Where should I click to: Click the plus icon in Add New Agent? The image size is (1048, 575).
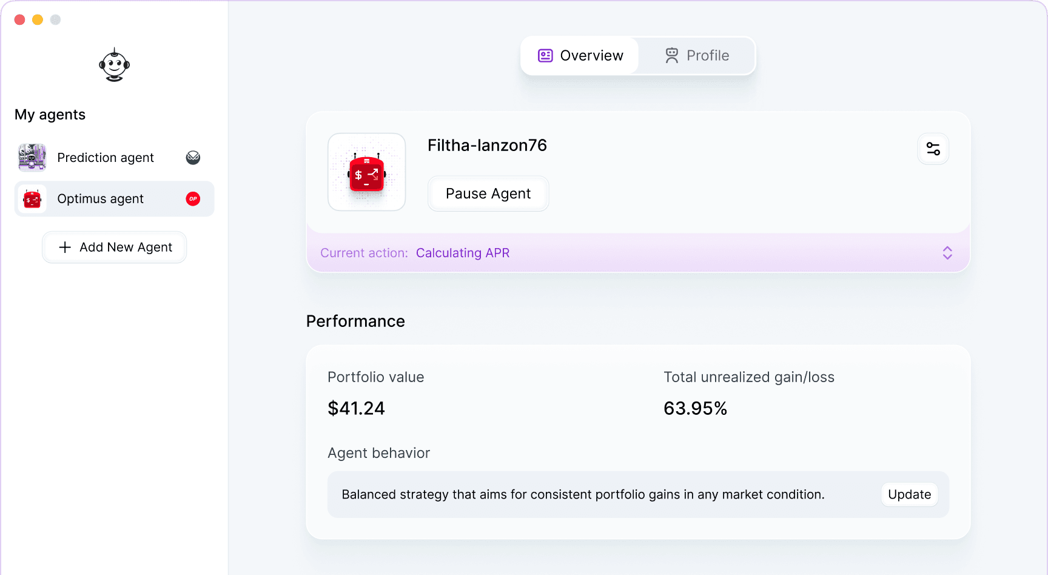click(65, 247)
